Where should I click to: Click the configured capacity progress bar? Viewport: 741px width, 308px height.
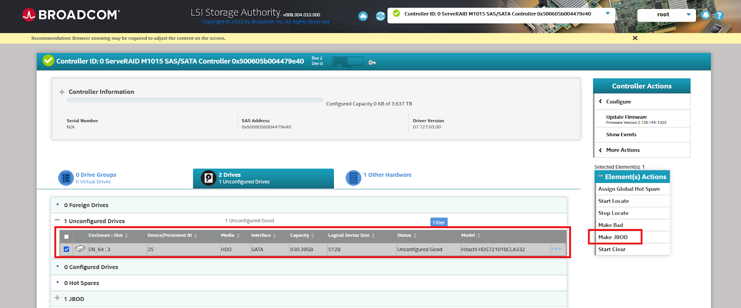pos(195,100)
